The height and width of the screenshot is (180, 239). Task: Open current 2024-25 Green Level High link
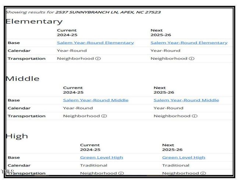point(101,157)
